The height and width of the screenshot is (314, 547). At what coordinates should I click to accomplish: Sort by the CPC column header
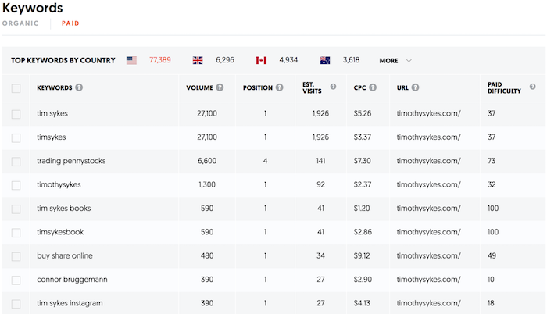click(359, 87)
